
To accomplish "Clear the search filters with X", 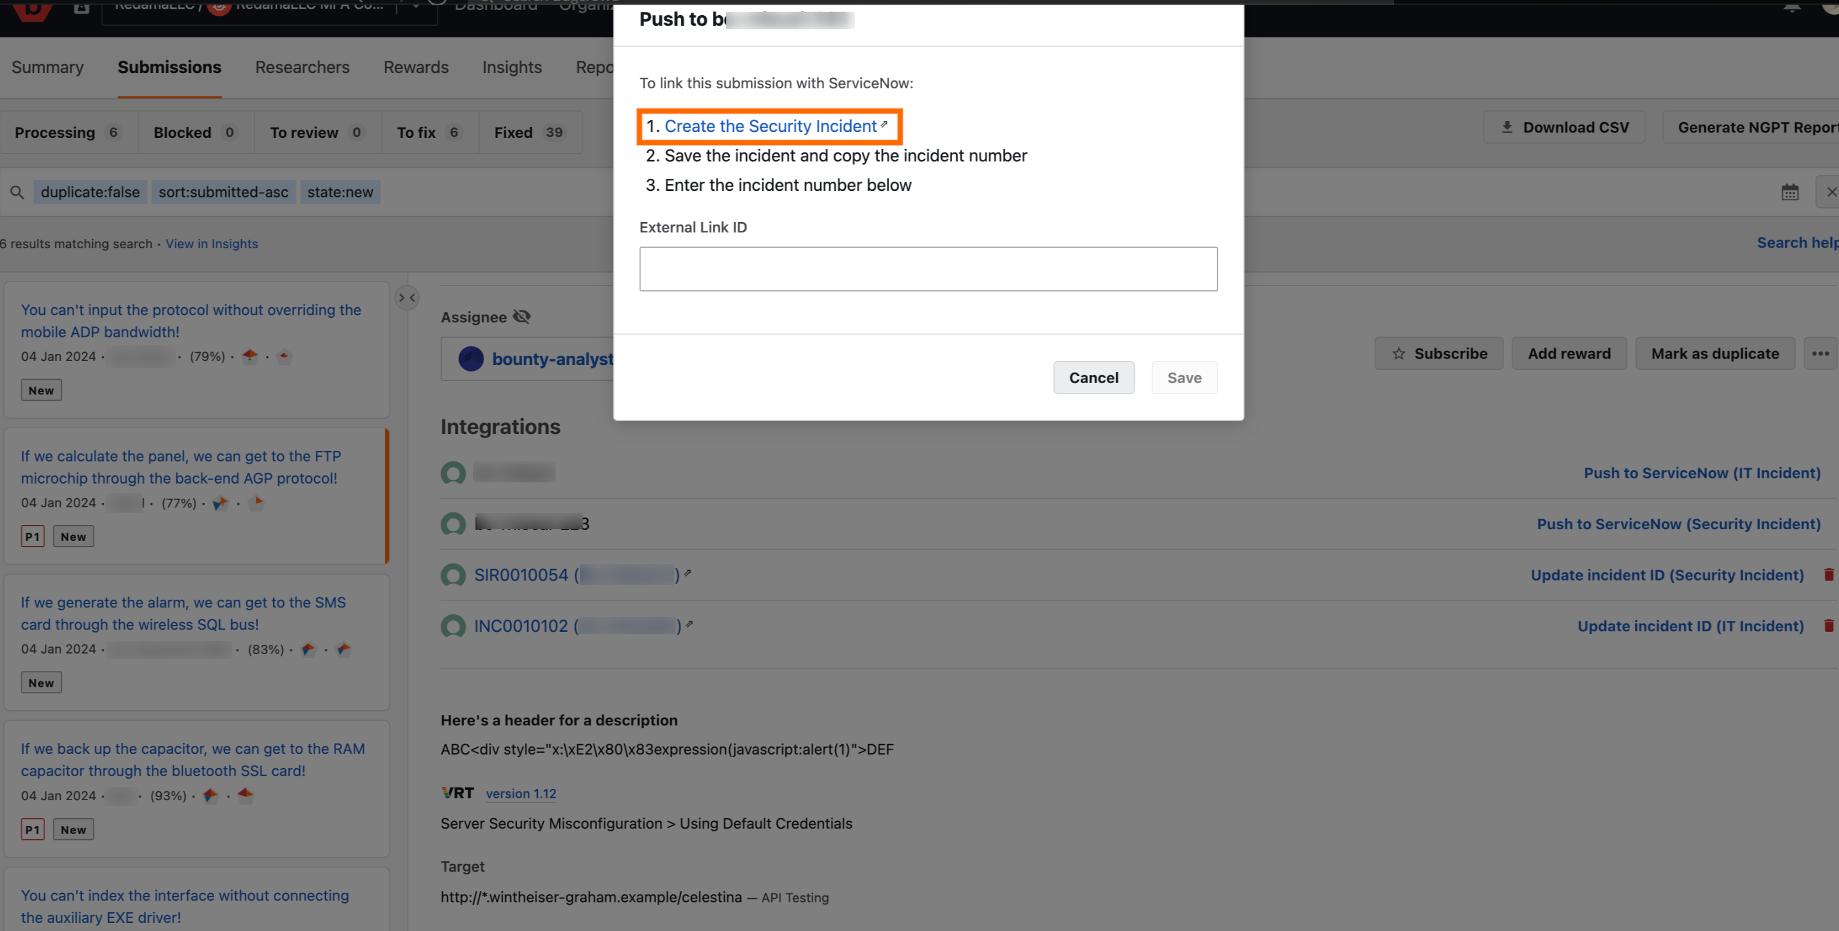I will [x=1830, y=192].
